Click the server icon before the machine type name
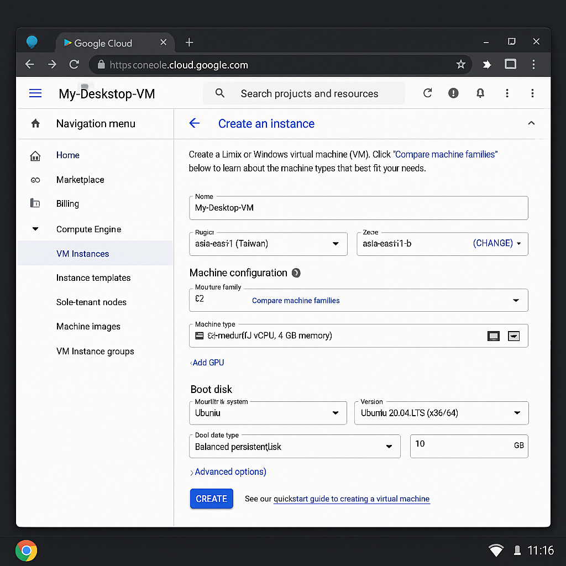 coord(199,336)
